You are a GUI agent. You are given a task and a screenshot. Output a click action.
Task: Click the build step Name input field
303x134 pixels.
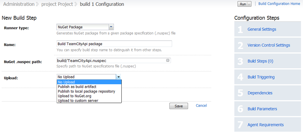click(114, 44)
